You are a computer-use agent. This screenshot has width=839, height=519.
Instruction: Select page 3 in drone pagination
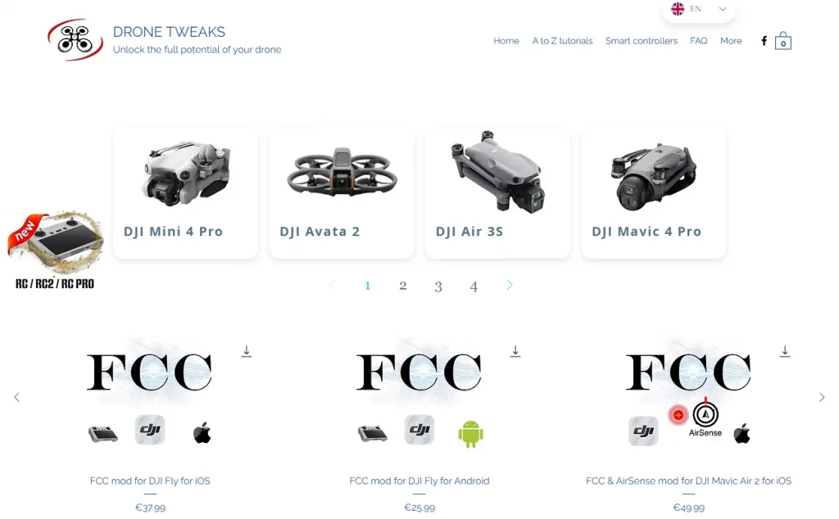coord(438,287)
